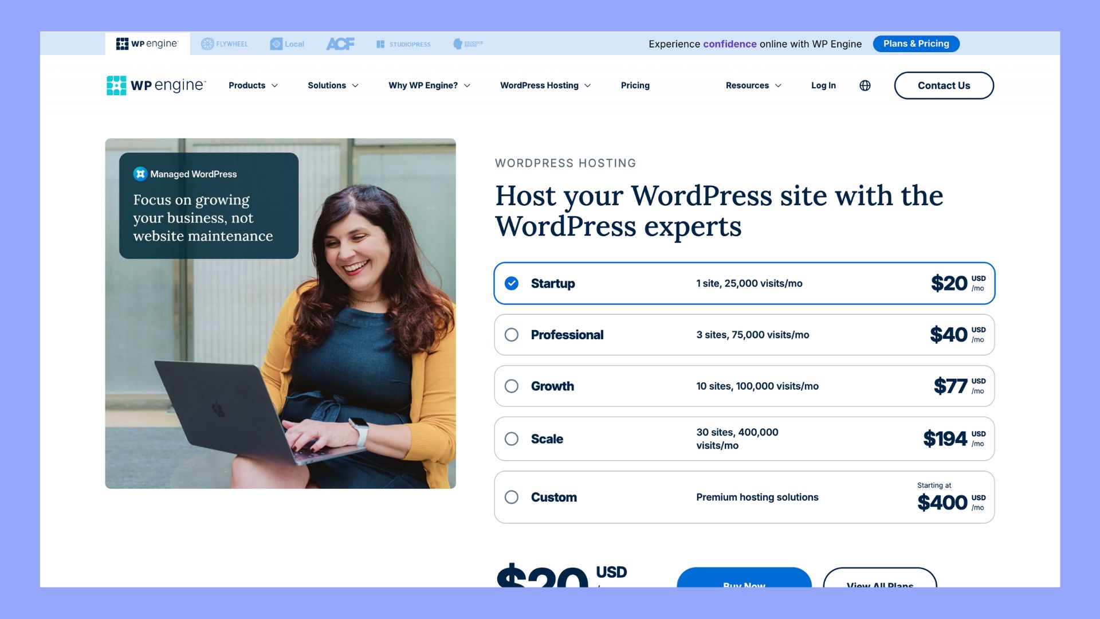Click the globe/language selector icon
The image size is (1100, 619).
point(865,85)
